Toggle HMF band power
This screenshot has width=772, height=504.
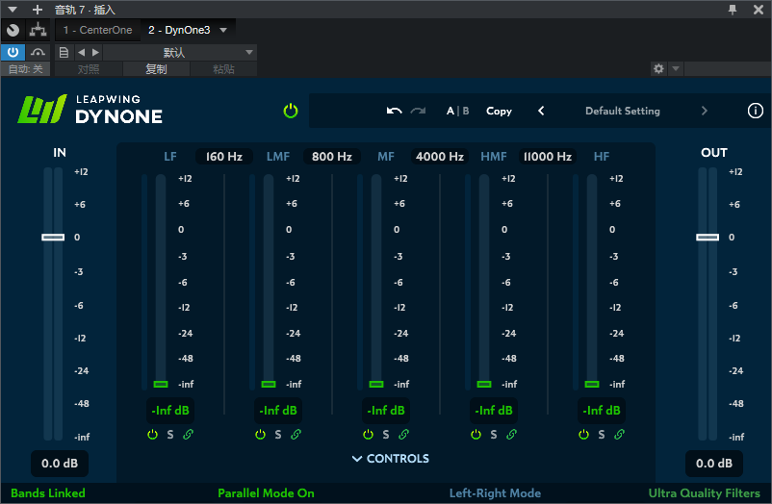pos(476,434)
